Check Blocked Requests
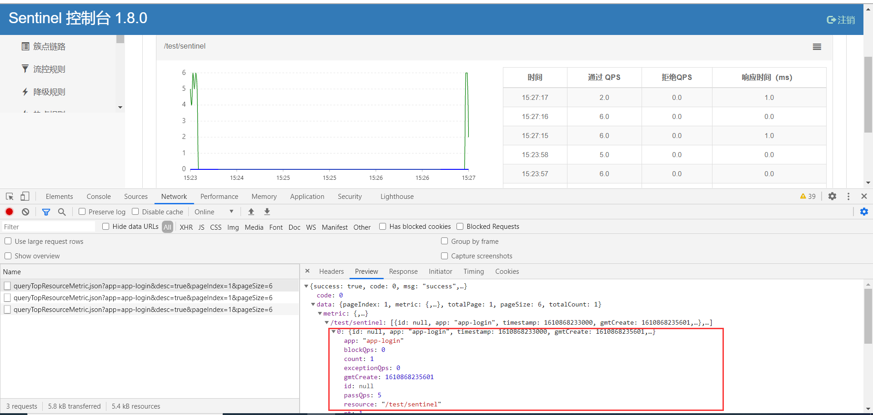873x415 pixels. pos(460,227)
